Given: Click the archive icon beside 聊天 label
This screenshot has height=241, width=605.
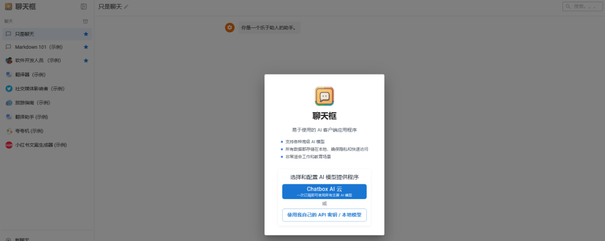Looking at the screenshot, I should click(x=86, y=21).
